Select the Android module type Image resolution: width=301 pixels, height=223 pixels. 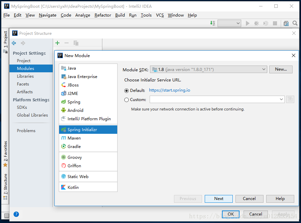pos(88,110)
